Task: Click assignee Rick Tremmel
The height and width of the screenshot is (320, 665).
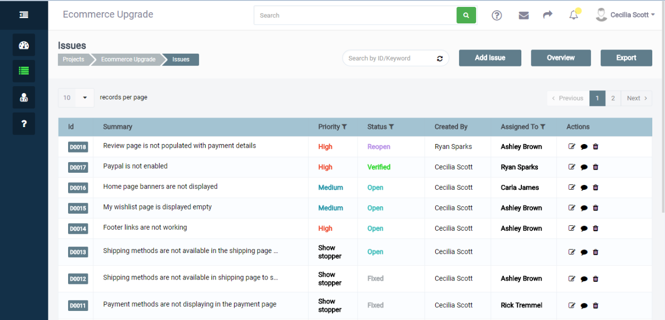Action: [x=521, y=305]
